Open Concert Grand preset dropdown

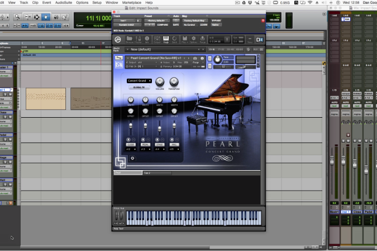coord(139,81)
